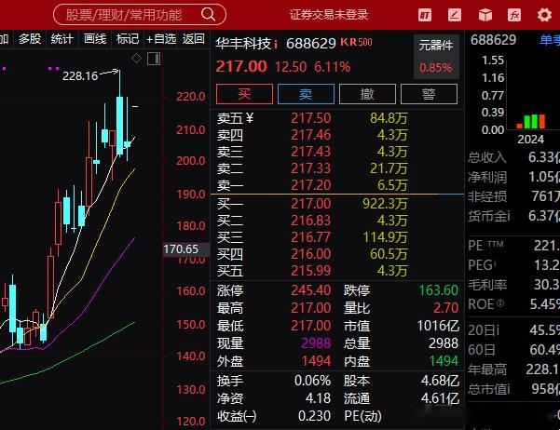This screenshot has width=560, height=430.
Task: Click the 流通 value 4.61亿
Action: pos(440,398)
